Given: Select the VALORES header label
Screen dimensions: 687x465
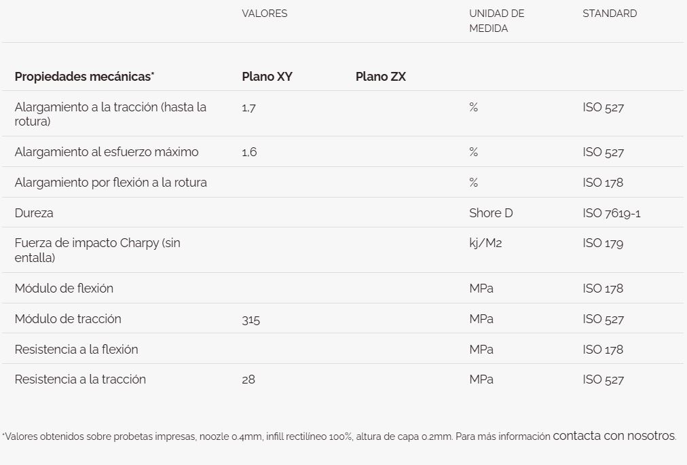Looking at the screenshot, I should coord(264,14).
